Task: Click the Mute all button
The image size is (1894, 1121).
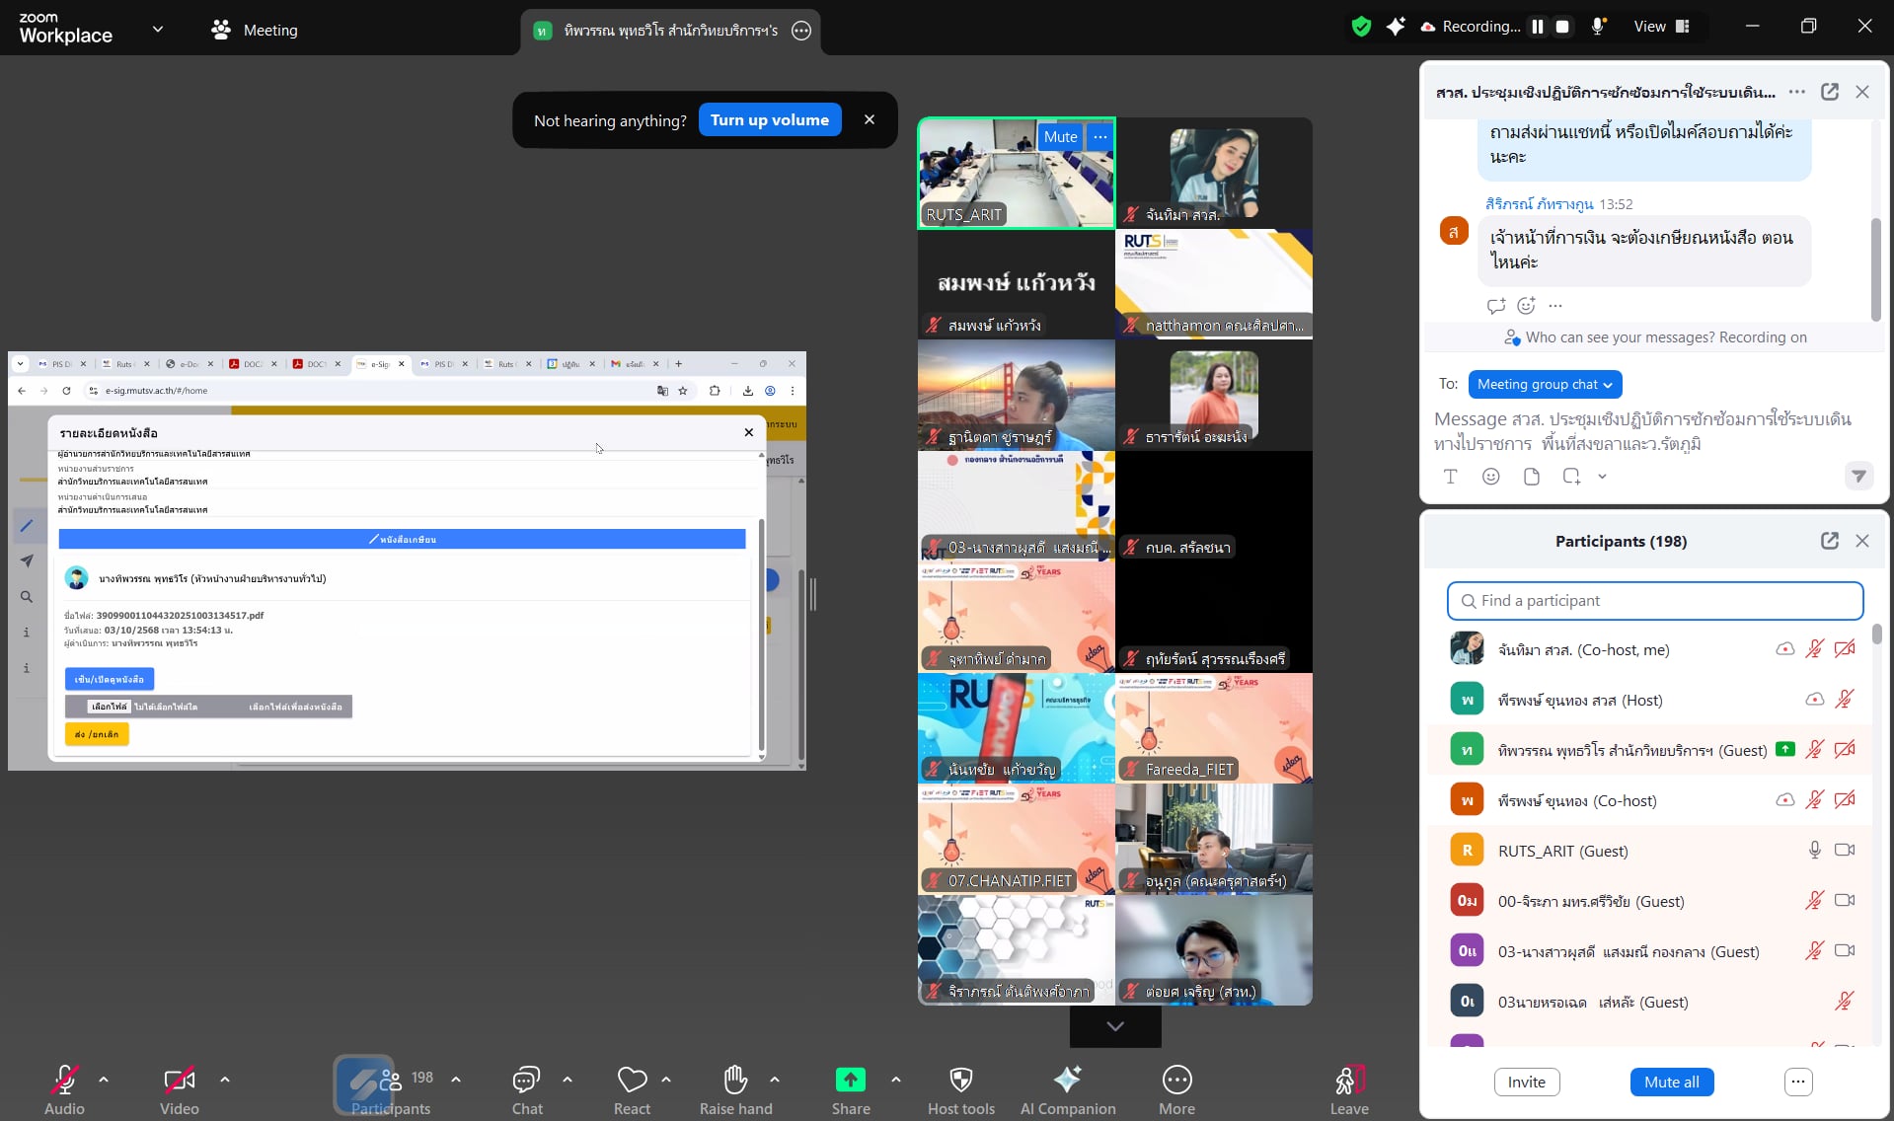Action: (1671, 1082)
